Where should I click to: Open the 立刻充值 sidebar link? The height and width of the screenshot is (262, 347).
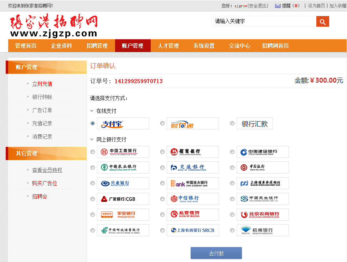(x=42, y=84)
